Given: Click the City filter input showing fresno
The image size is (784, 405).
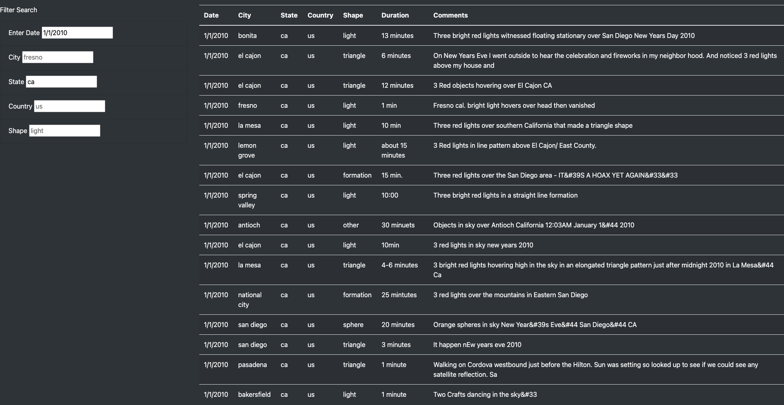Looking at the screenshot, I should 57,57.
